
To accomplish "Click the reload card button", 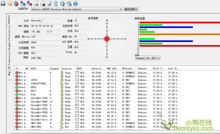I will pyautogui.click(x=131, y=9).
